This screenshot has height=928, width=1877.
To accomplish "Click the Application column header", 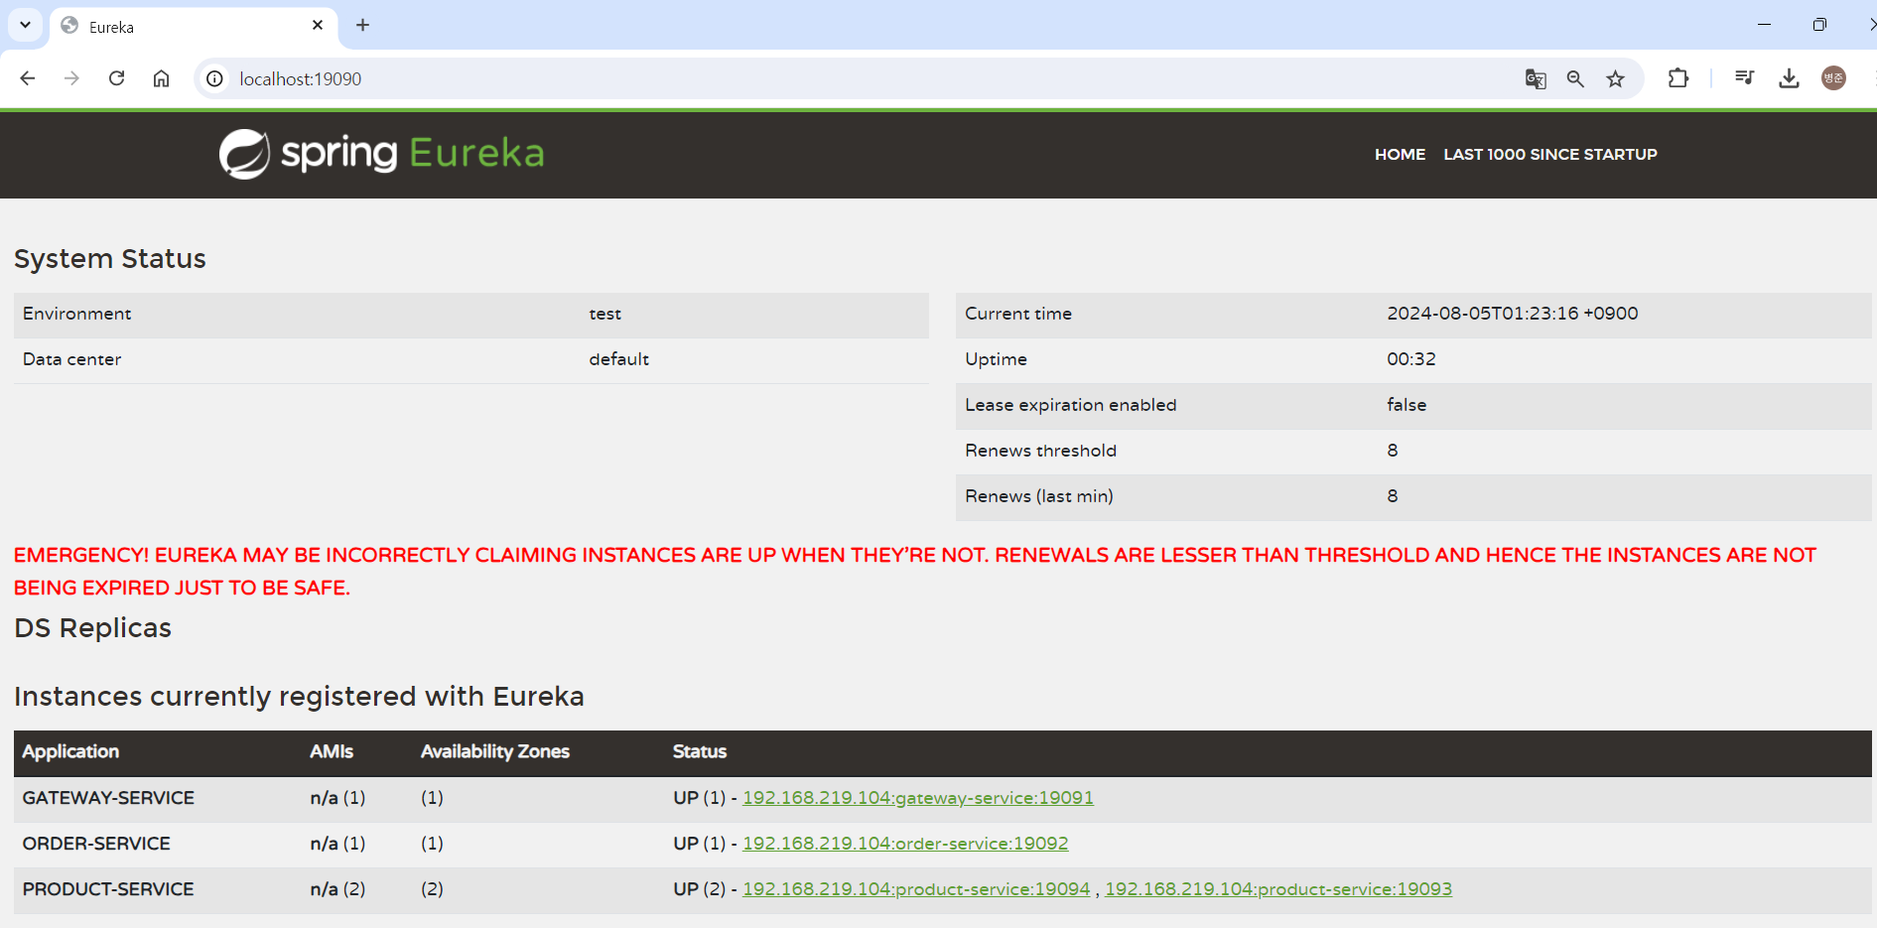I will [x=70, y=752].
